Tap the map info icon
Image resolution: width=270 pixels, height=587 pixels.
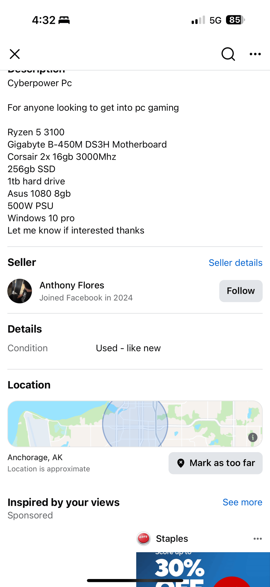[x=253, y=437]
